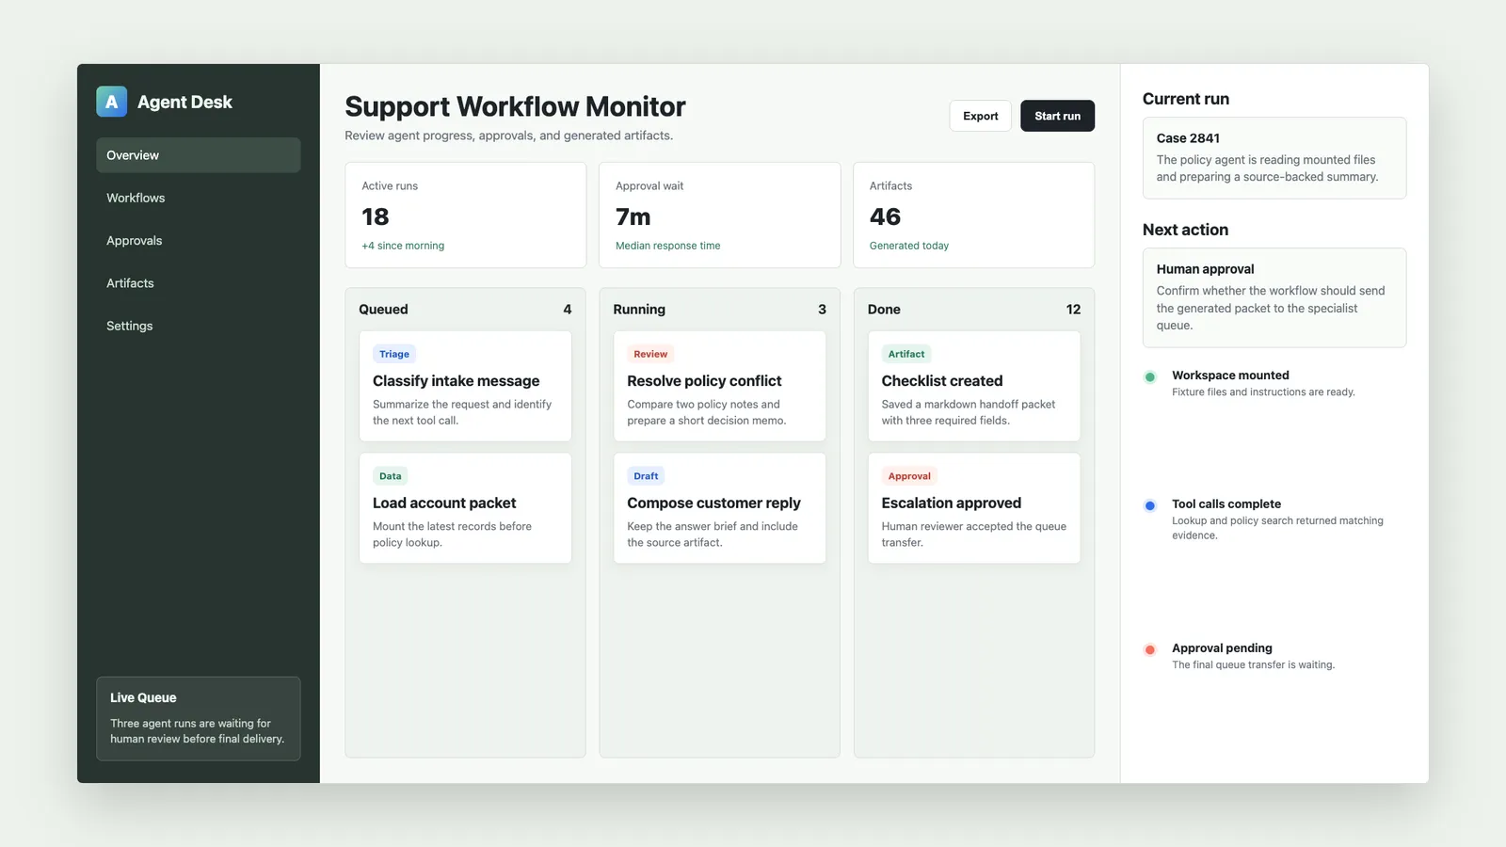1506x847 pixels.
Task: Click the Support Workflow Monitor heading
Action: pyautogui.click(x=515, y=106)
